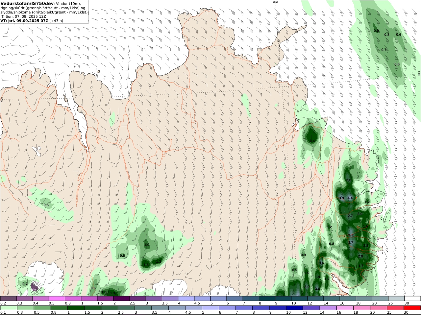421x315 pixels.
Task: Pick top legend row pink swatch 0.5–0.8
Action: tap(57, 299)
